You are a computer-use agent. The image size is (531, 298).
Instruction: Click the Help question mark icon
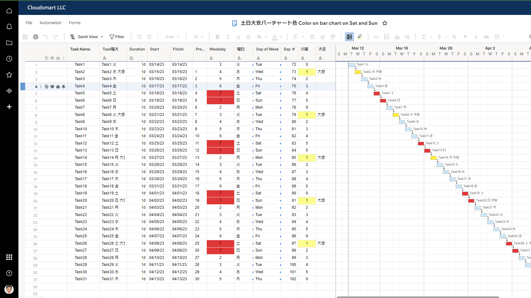(9, 273)
